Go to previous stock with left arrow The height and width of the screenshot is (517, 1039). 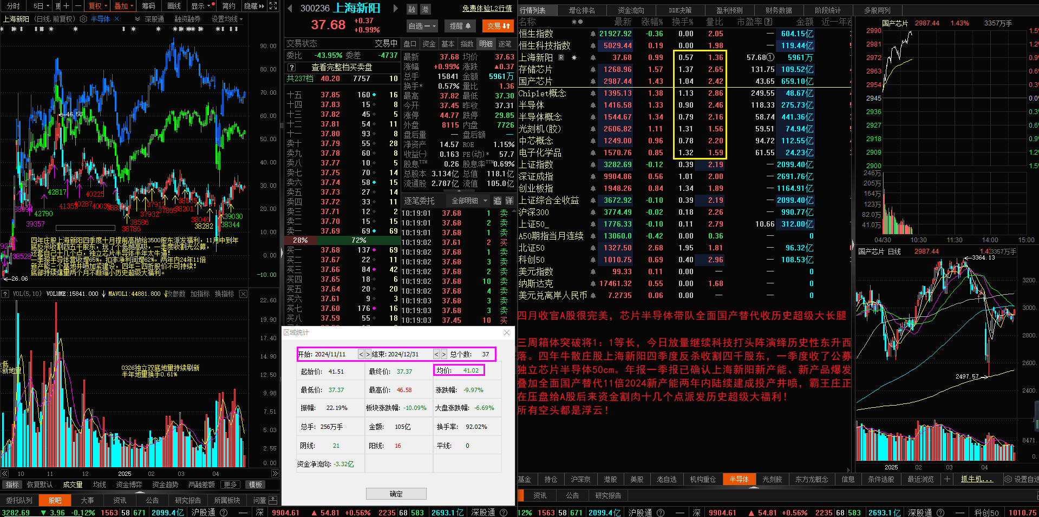[290, 8]
